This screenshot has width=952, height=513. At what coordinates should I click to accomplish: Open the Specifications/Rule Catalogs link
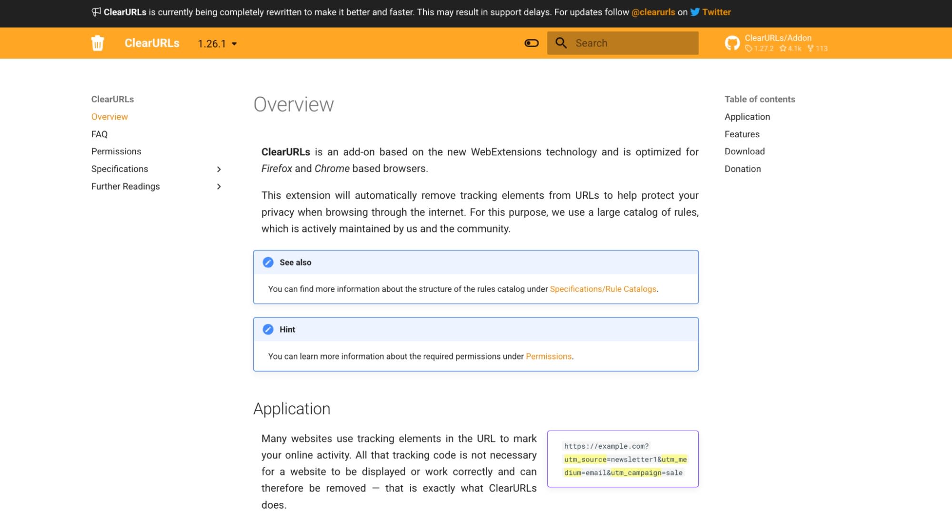click(x=603, y=289)
